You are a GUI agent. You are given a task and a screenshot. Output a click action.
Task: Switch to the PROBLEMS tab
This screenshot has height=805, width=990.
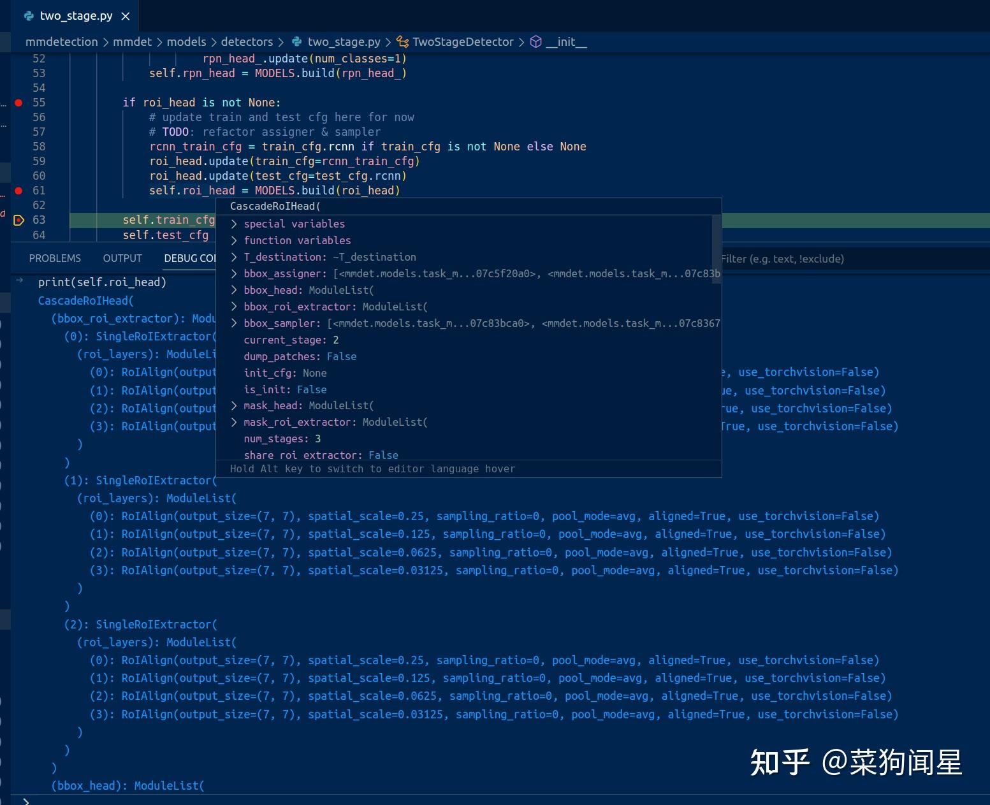55,258
